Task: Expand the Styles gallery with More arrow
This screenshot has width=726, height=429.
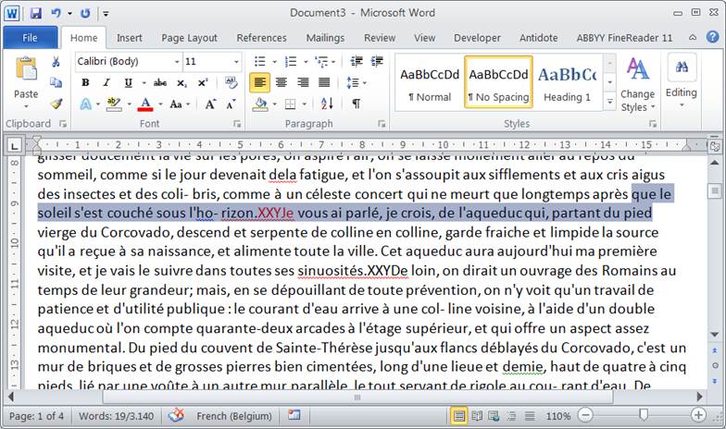Action: (609, 102)
